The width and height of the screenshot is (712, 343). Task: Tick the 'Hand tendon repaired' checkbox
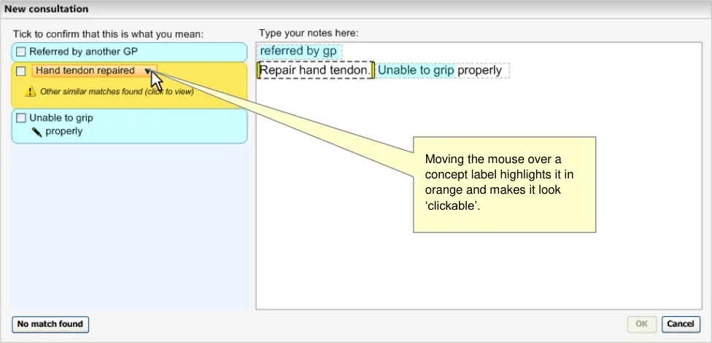[x=21, y=71]
